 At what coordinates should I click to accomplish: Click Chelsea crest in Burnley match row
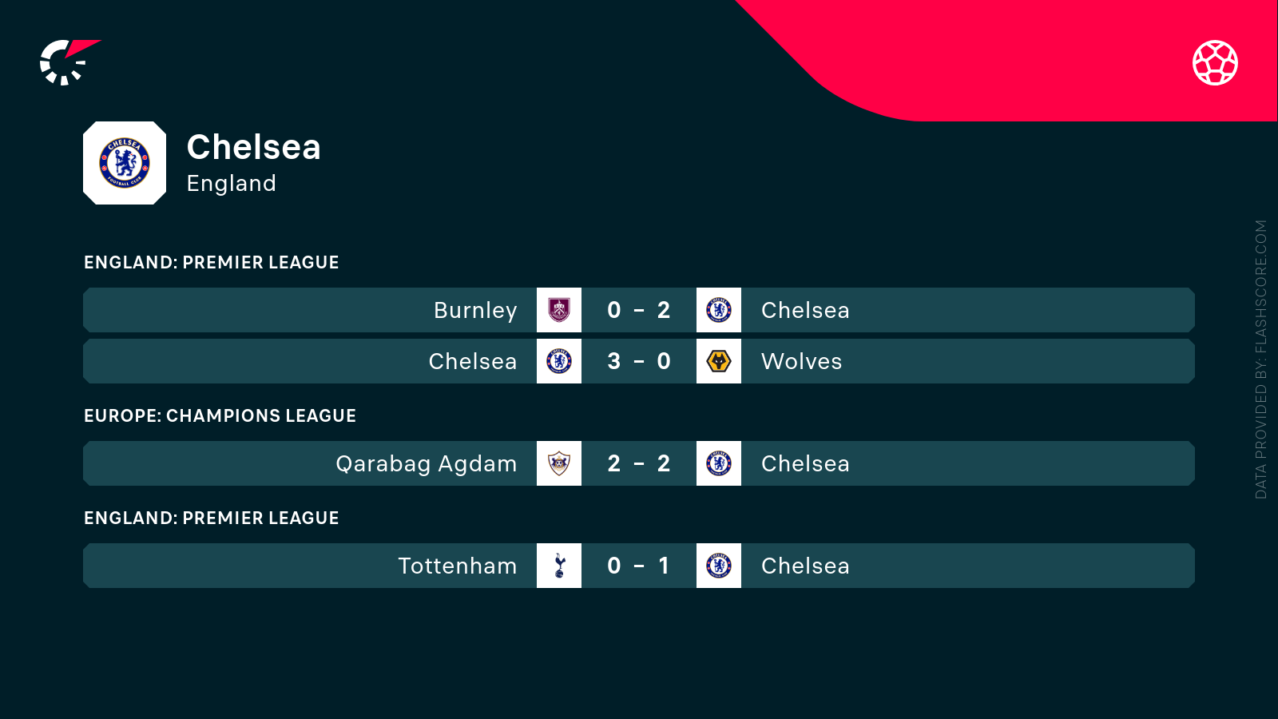tap(719, 310)
